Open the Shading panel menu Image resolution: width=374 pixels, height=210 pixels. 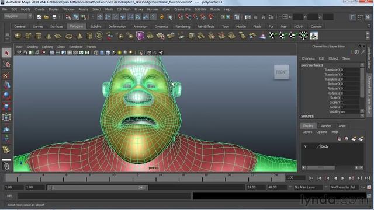(32, 47)
